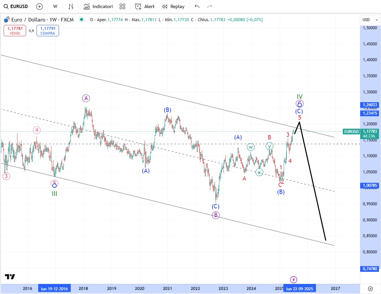Redo the last chart action
Image resolution: width=381 pixels, height=294 pixels.
[x=210, y=7]
